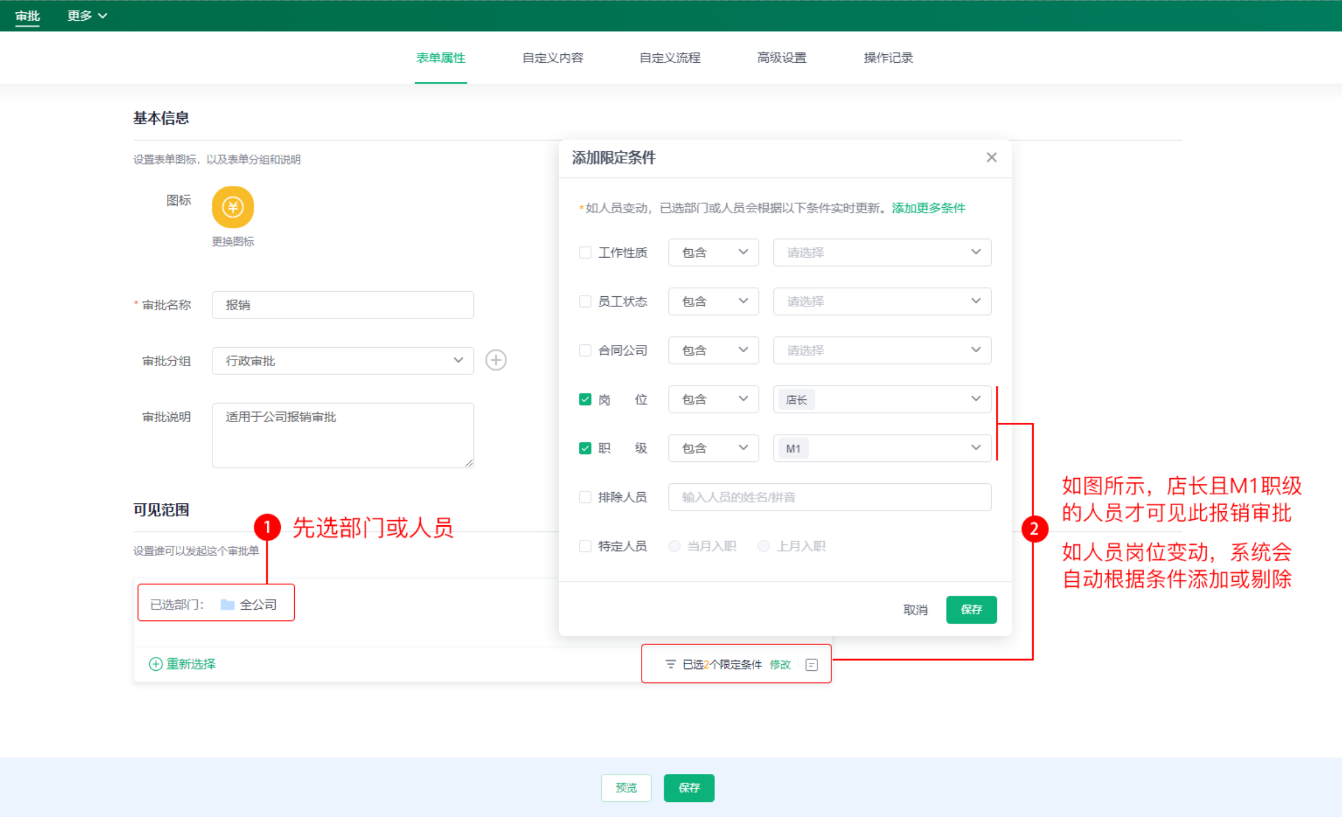Click the 审批名称 input field
This screenshot has height=817, width=1342.
(x=342, y=305)
